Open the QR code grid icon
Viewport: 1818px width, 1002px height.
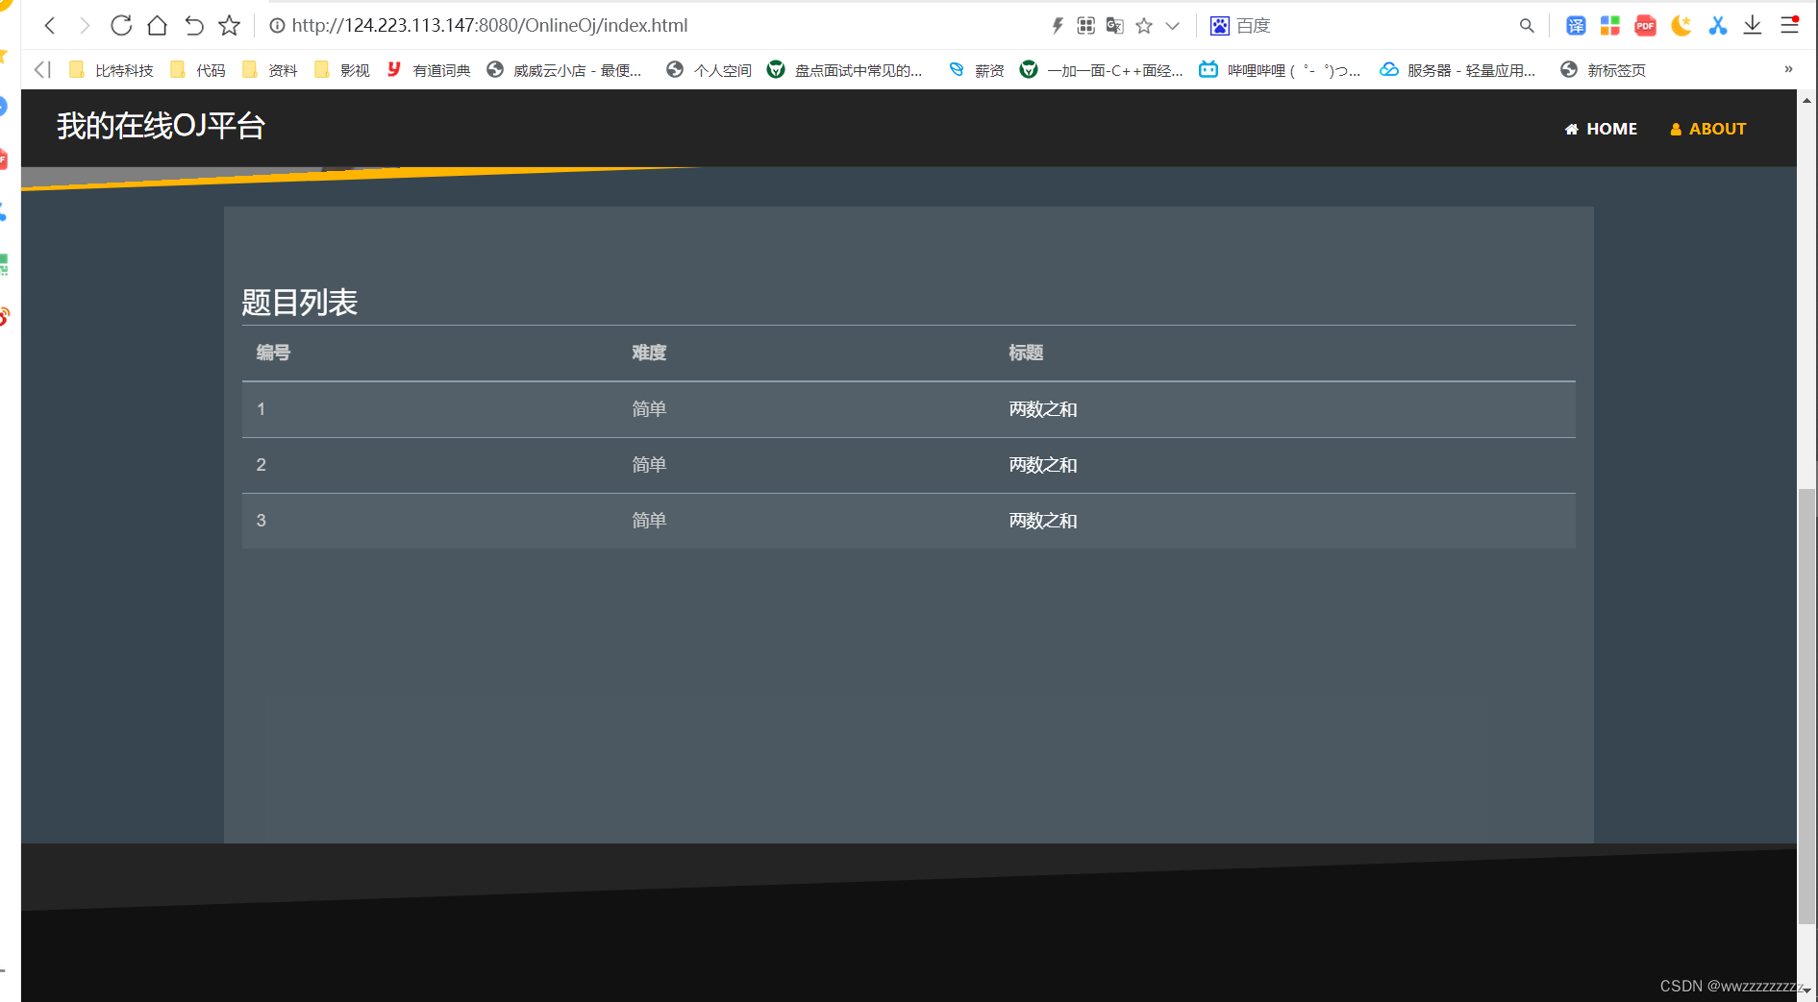[x=1086, y=26]
